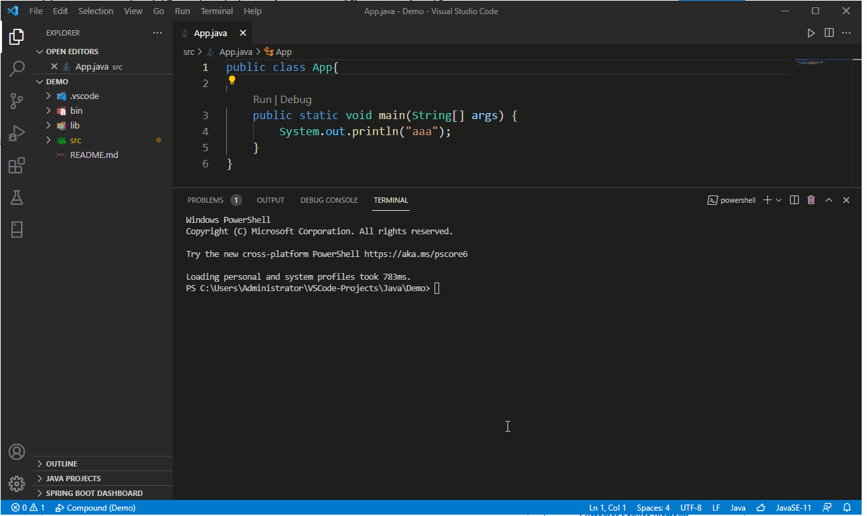Split the editor to the right
The height and width of the screenshot is (516, 867).
click(829, 33)
